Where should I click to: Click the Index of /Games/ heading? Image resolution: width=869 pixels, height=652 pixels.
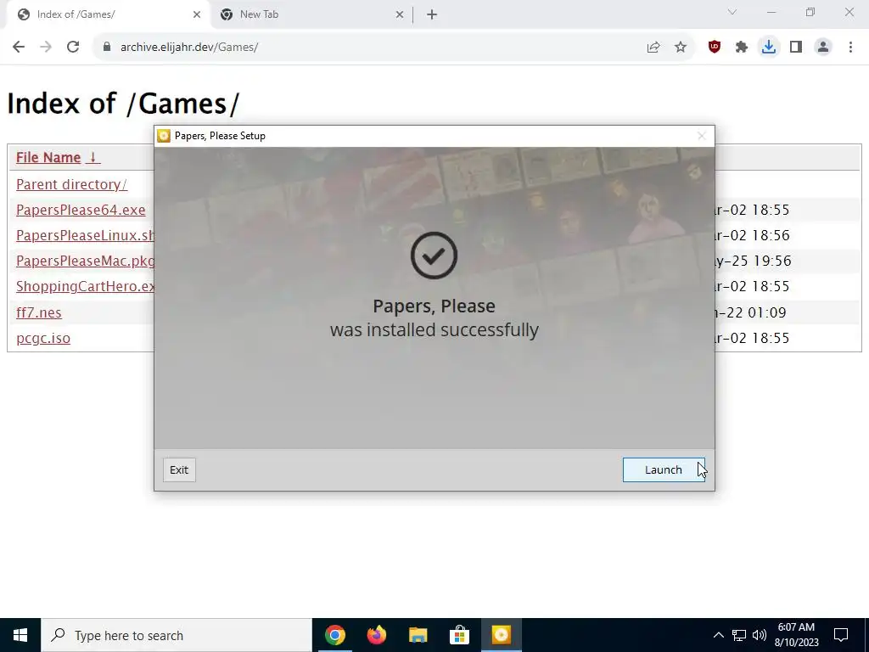click(x=123, y=104)
